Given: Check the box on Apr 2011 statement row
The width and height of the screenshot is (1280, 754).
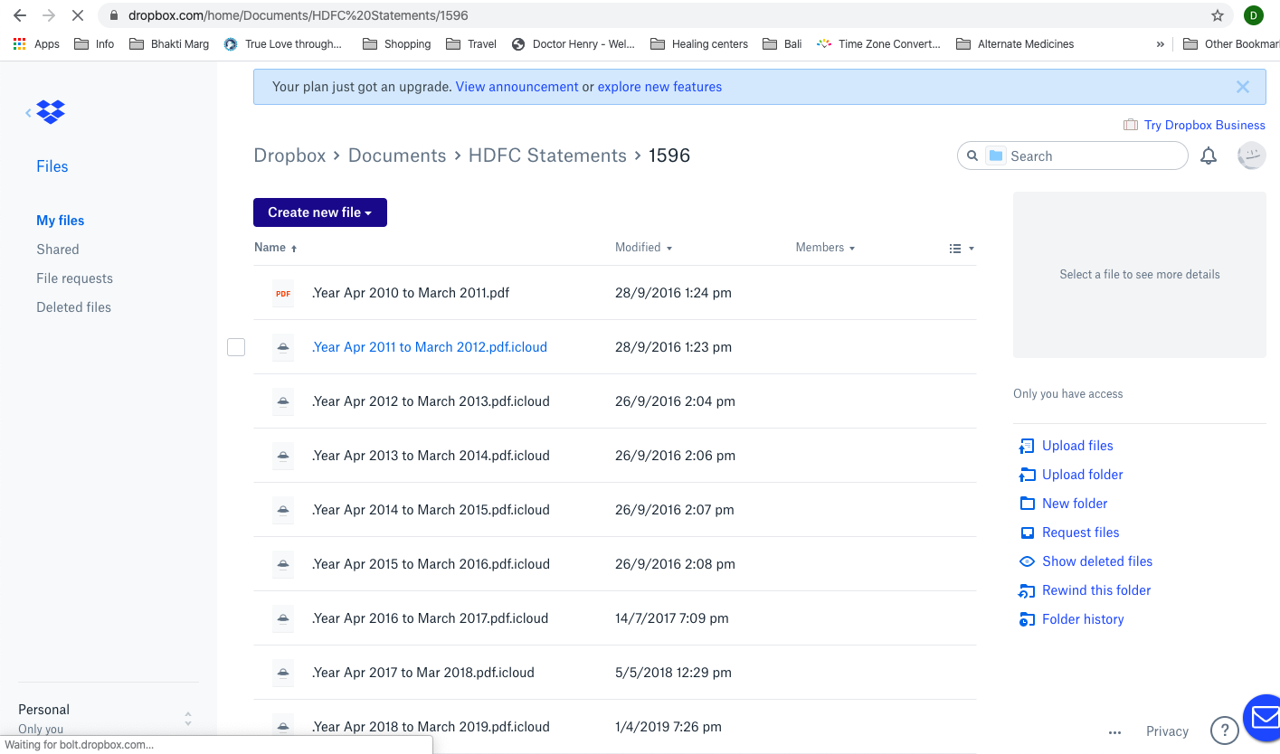Looking at the screenshot, I should [236, 347].
